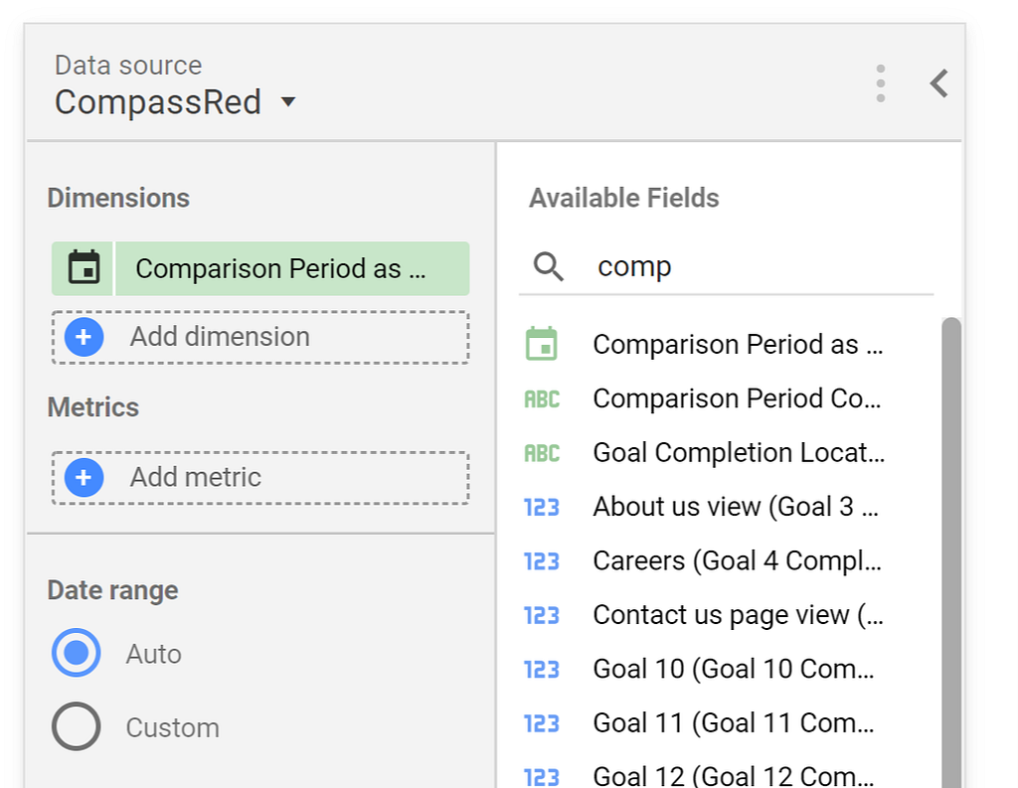
Task: Click the 123 number icon beside Careers goal field
Action: 542,560
